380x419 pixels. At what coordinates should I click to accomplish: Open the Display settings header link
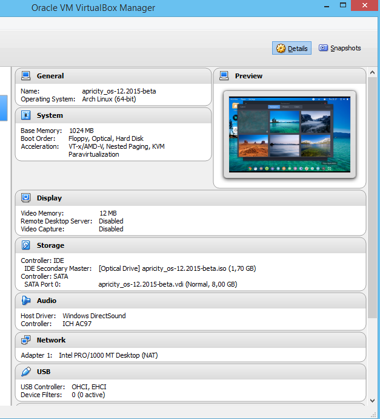(49, 198)
